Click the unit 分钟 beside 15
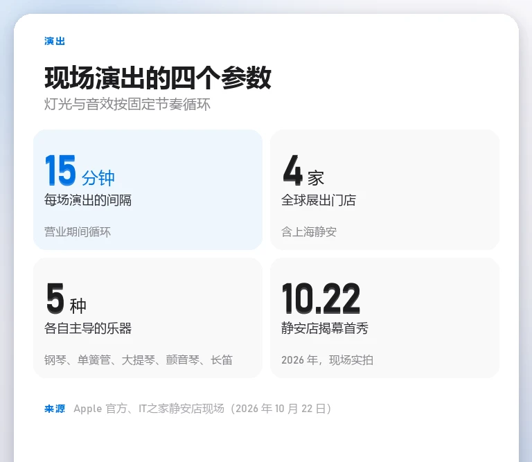 [x=98, y=178]
